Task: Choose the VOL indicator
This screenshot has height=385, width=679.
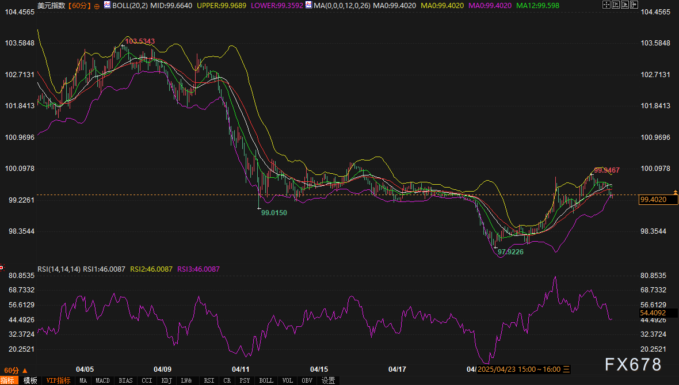Action: [x=287, y=380]
